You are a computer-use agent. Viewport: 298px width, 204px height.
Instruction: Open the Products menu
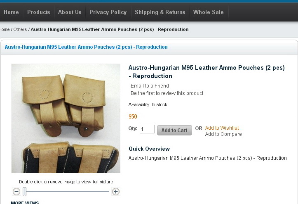(39, 12)
